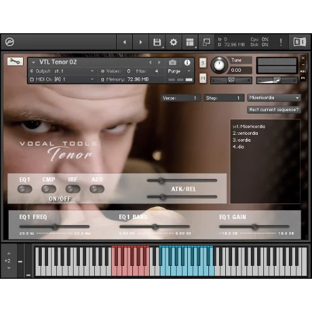The width and height of the screenshot is (312, 312).
Task: Select sequence entry 1:Misericordia
Action: (x=249, y=127)
